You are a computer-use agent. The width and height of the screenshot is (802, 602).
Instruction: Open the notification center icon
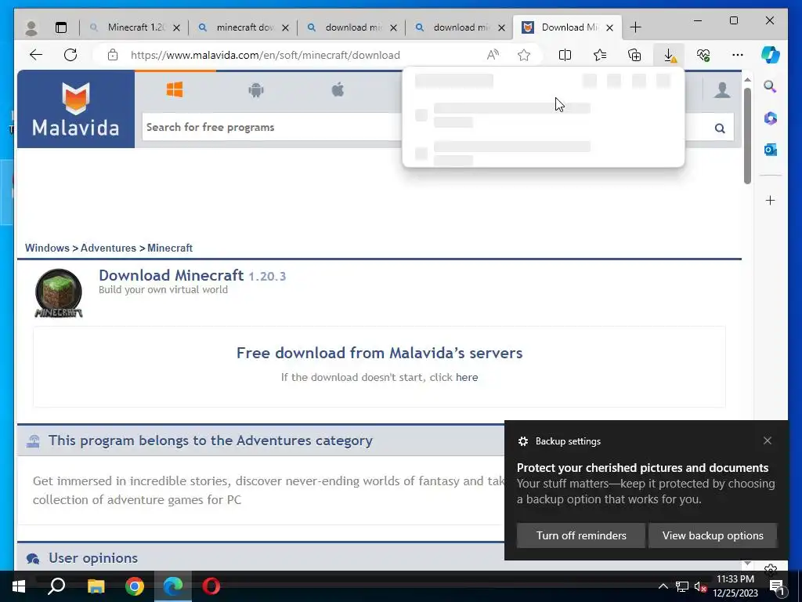pos(777,586)
